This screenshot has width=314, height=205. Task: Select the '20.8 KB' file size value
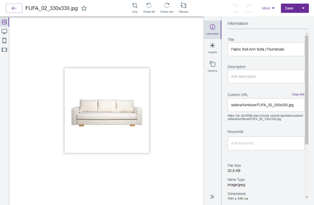tap(234, 171)
